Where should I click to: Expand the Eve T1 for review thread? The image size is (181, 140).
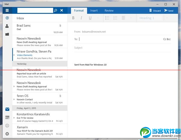[x=14, y=118]
